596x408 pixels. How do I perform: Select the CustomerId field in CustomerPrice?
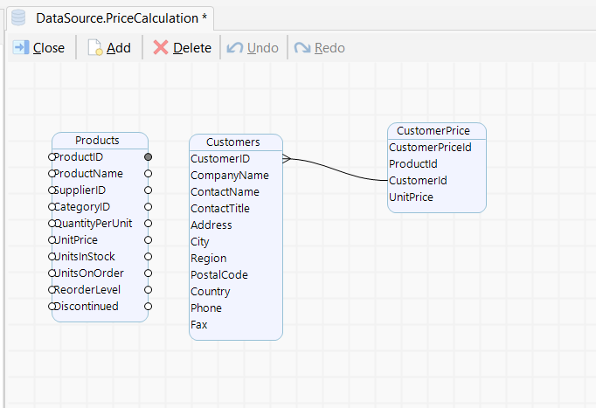418,181
